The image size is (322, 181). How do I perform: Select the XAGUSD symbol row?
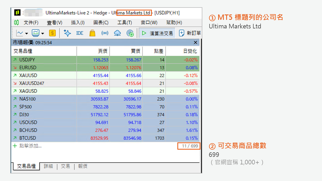tap(105, 91)
